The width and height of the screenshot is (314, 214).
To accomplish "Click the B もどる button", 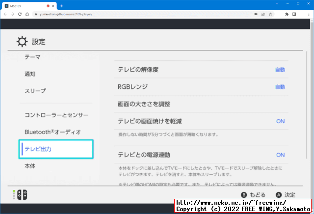I will (x=253, y=195).
